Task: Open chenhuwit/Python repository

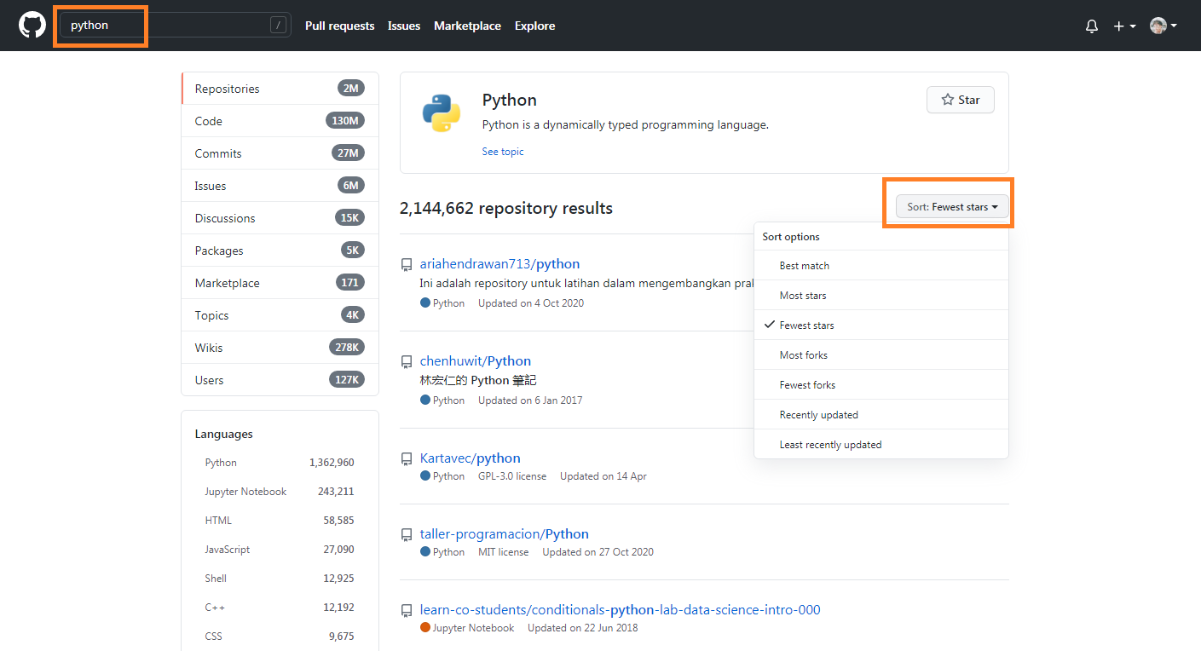Action: coord(476,361)
